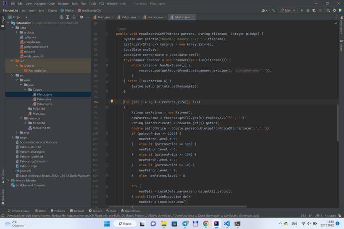Collapse the src folder in tree
Viewport: 344px width, 229px height.
coord(12,75)
